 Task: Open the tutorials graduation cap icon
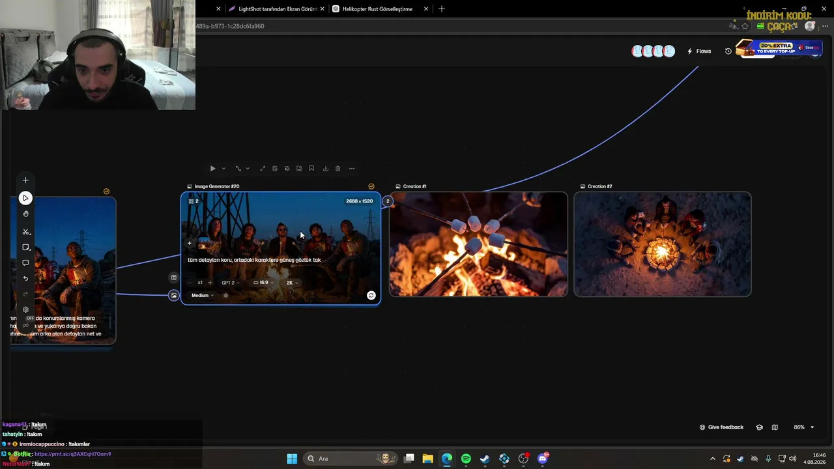coord(759,427)
